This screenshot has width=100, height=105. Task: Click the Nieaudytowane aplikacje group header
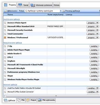click(13, 43)
